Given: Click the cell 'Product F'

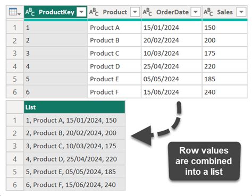Looking at the screenshot, I should pos(114,92).
